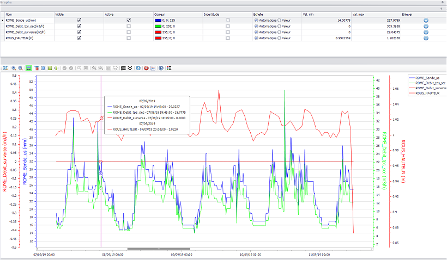Select the ROME_Debit_tps_sec(m3/h) row name

(x=24, y=26)
